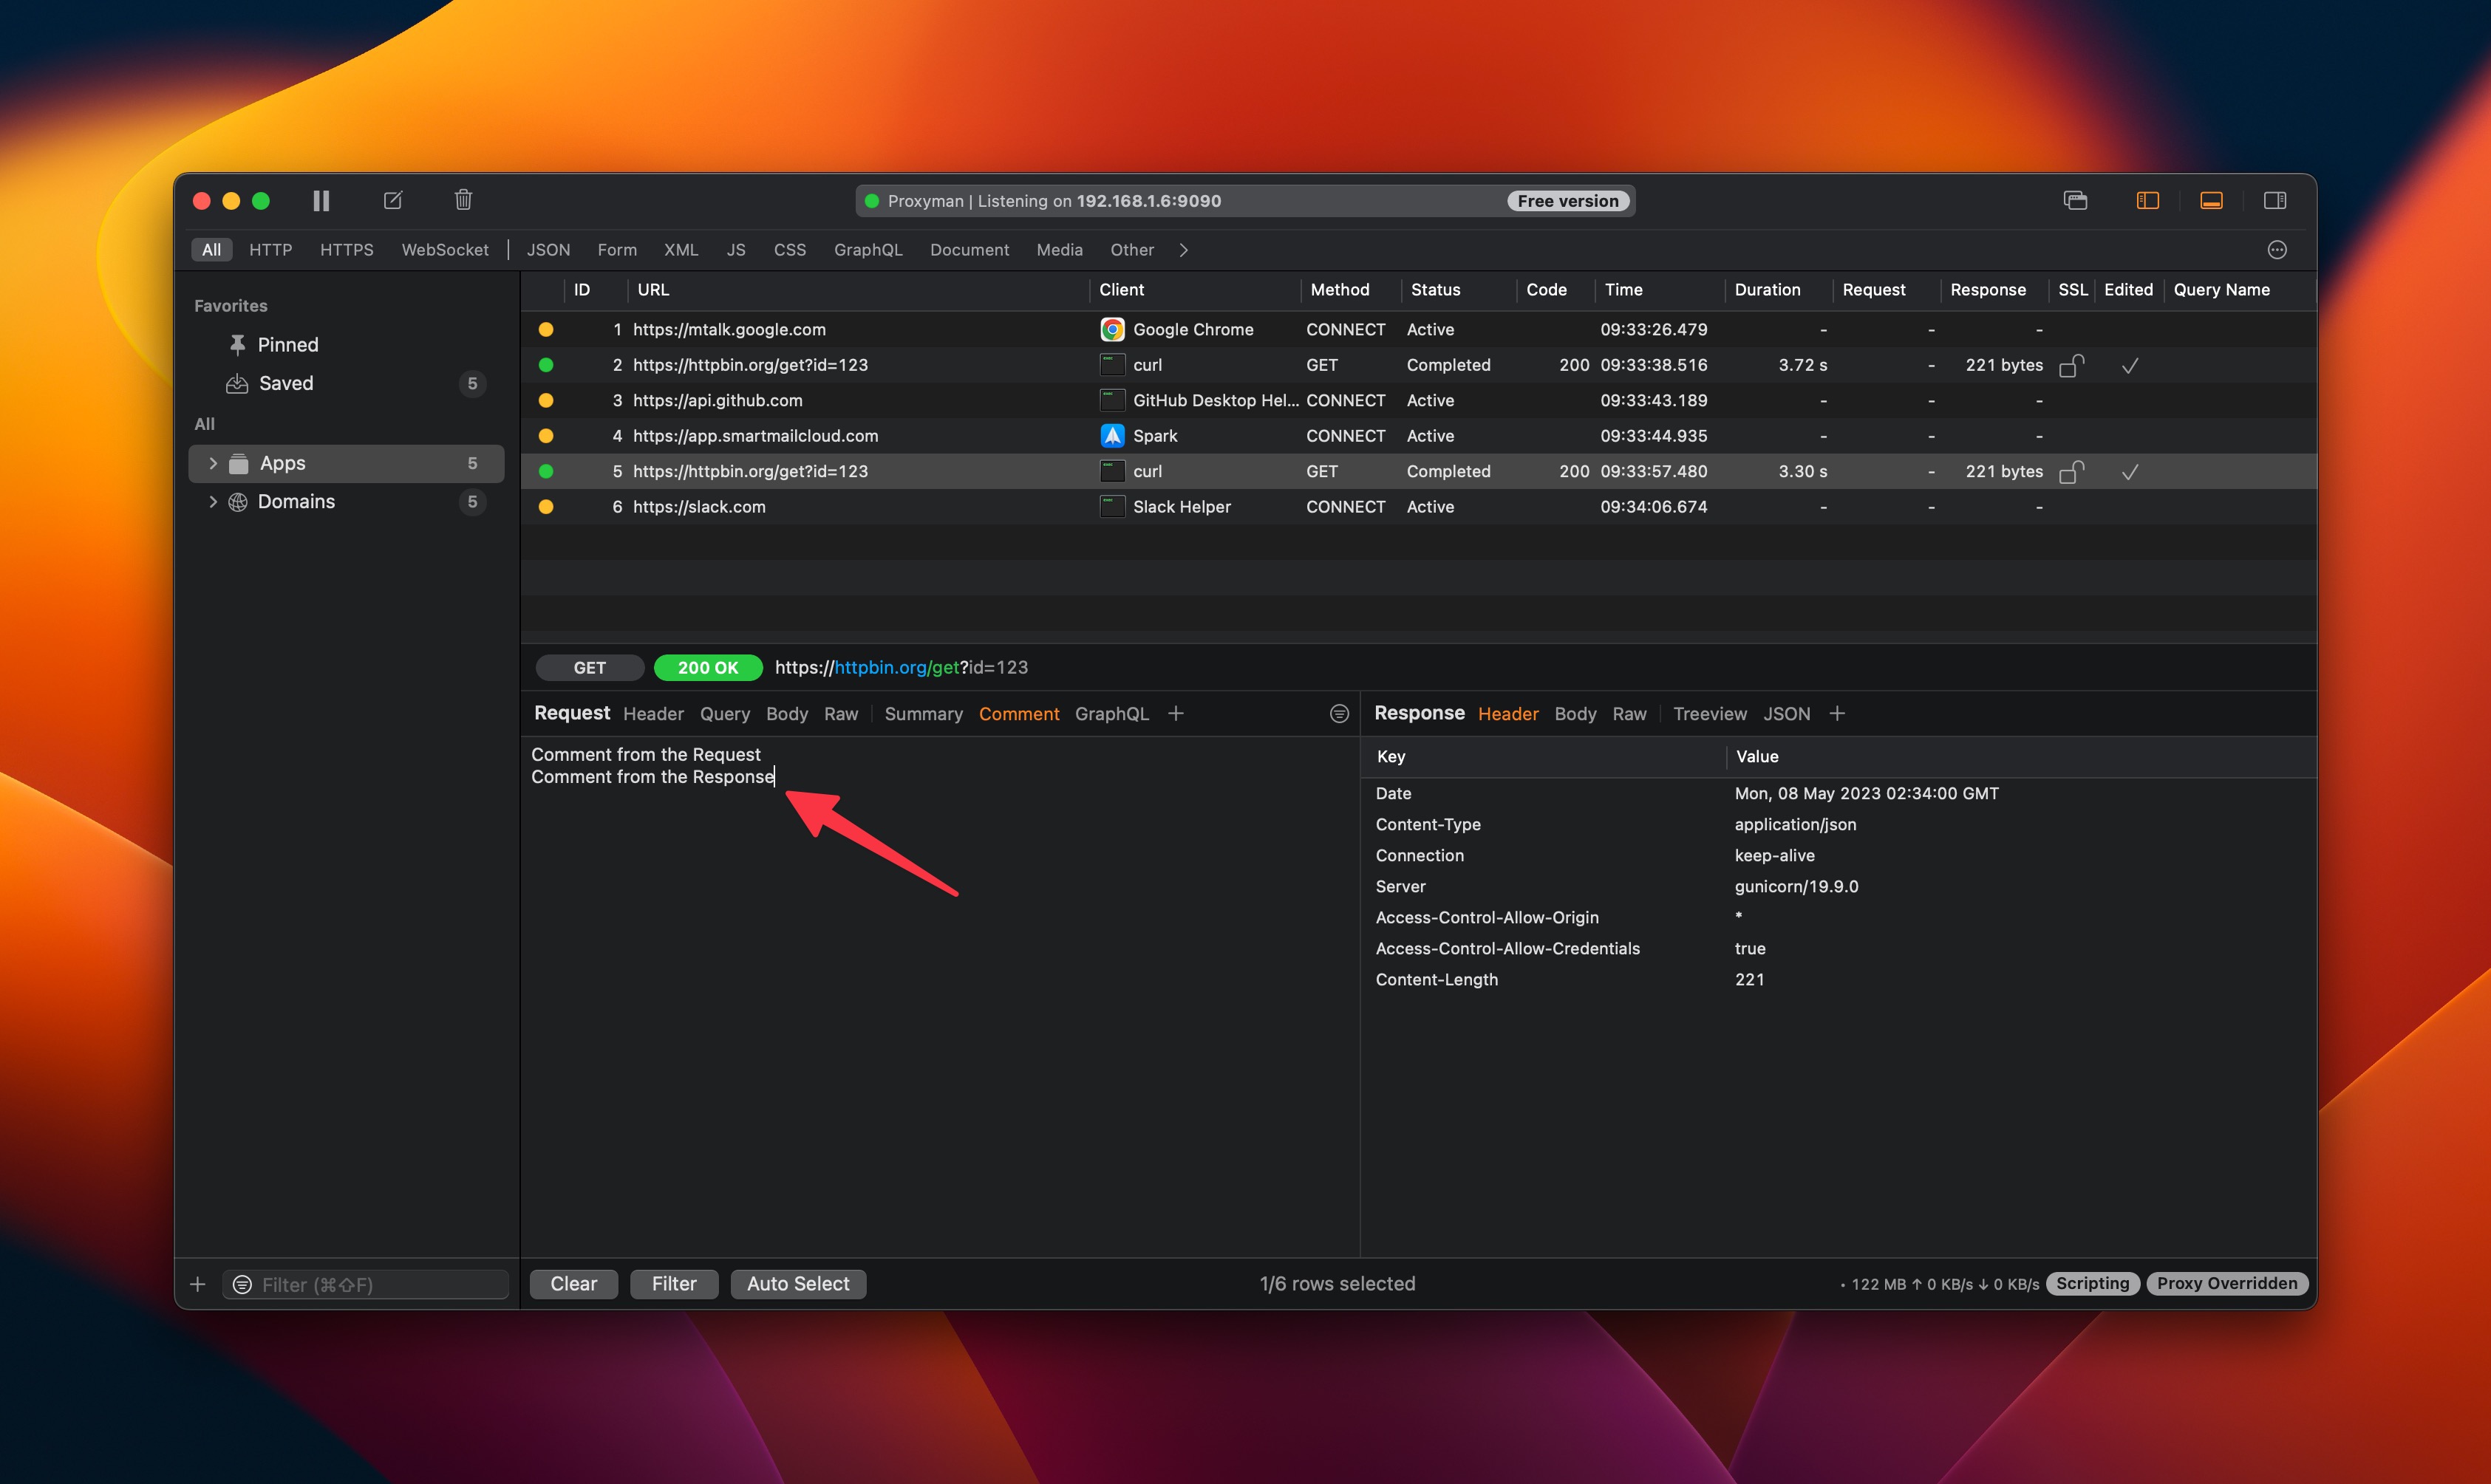Click the compose new request icon
The height and width of the screenshot is (1484, 2491).
tap(393, 201)
